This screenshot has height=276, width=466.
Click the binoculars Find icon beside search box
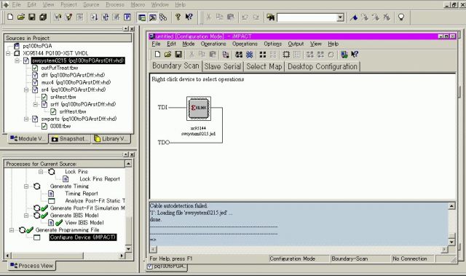pyautogui.click(x=270, y=17)
